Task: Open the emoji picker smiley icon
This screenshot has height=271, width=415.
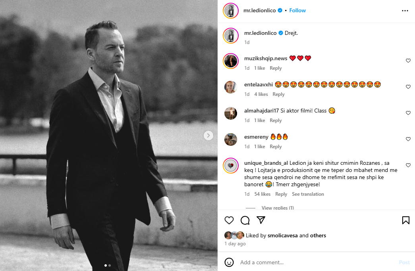Action: [229, 262]
